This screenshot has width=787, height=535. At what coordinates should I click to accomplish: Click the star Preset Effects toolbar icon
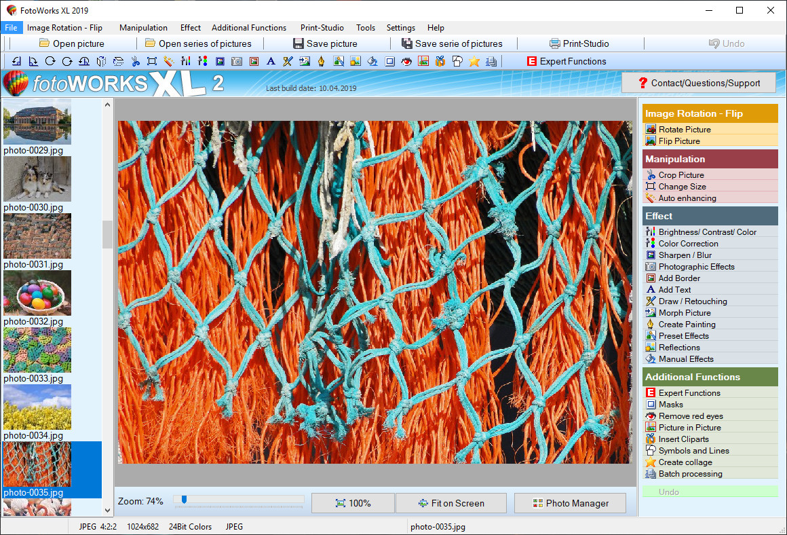pos(473,61)
